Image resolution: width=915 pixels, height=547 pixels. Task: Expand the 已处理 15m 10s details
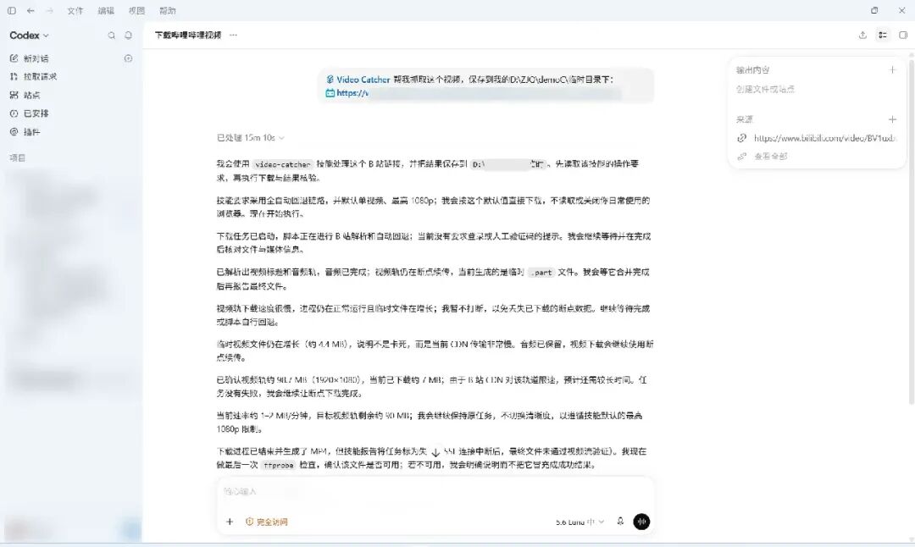[x=250, y=138]
